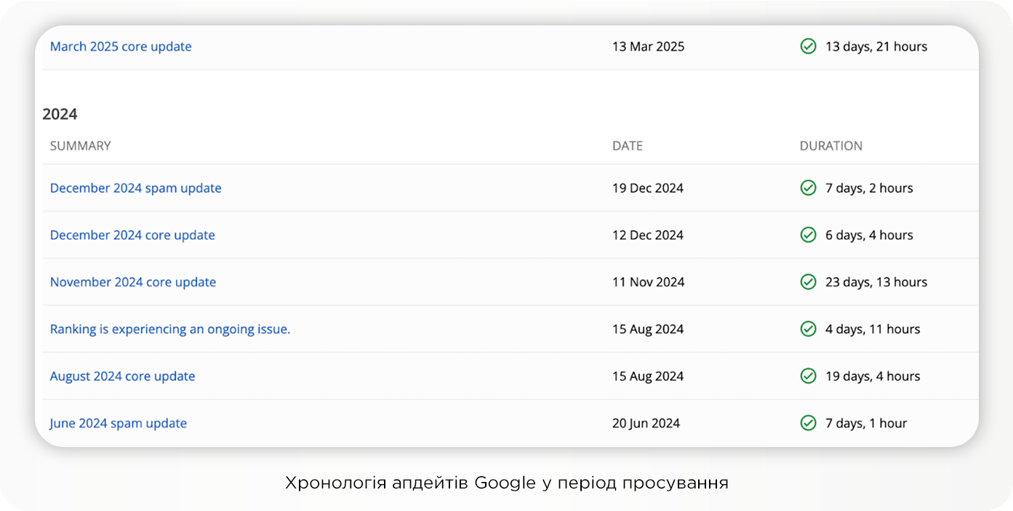Open the December 2024 core update link
The width and height of the screenshot is (1013, 511).
click(132, 235)
